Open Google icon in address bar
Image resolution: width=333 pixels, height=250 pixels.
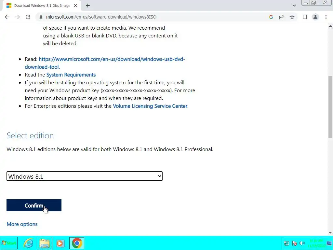271,17
